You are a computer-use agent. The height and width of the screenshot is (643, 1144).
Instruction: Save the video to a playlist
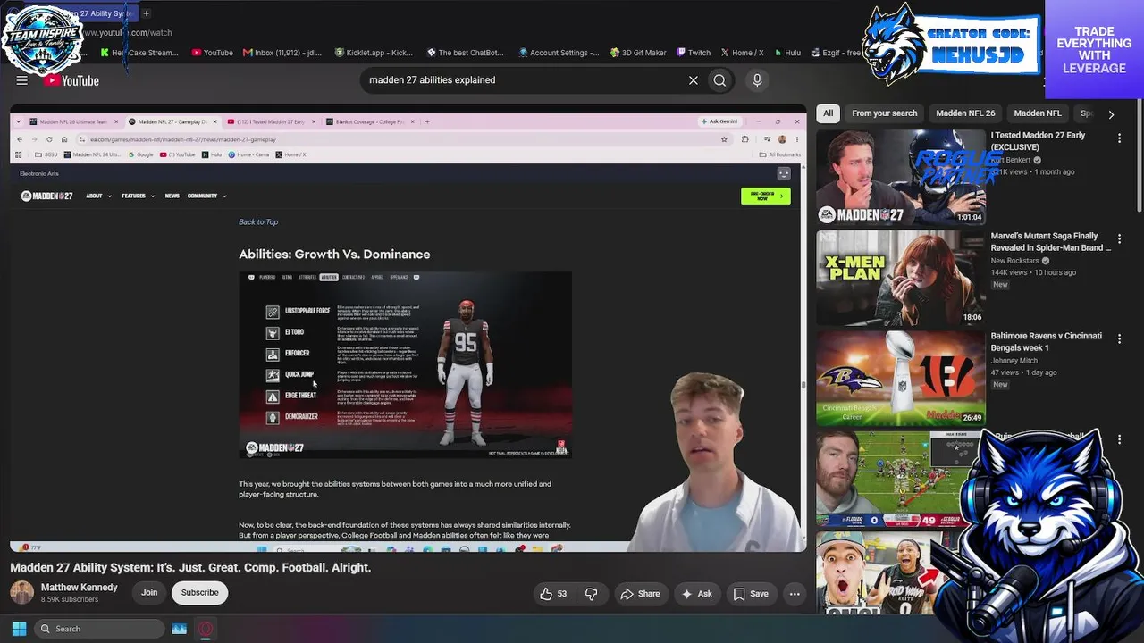pyautogui.click(x=750, y=594)
